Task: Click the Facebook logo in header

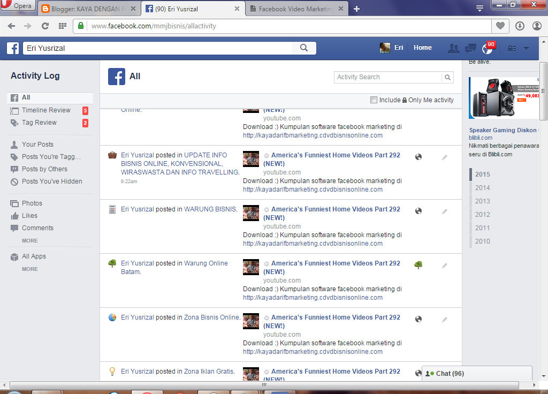Action: coord(13,48)
